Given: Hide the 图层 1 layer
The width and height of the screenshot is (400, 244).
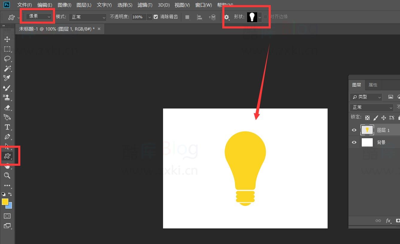Looking at the screenshot, I should coord(354,130).
